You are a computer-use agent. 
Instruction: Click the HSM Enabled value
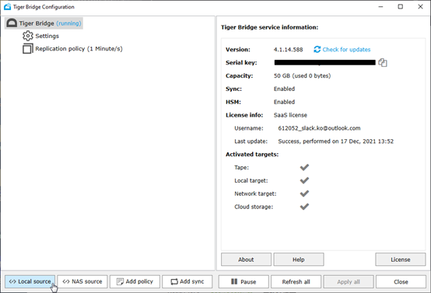(x=284, y=102)
